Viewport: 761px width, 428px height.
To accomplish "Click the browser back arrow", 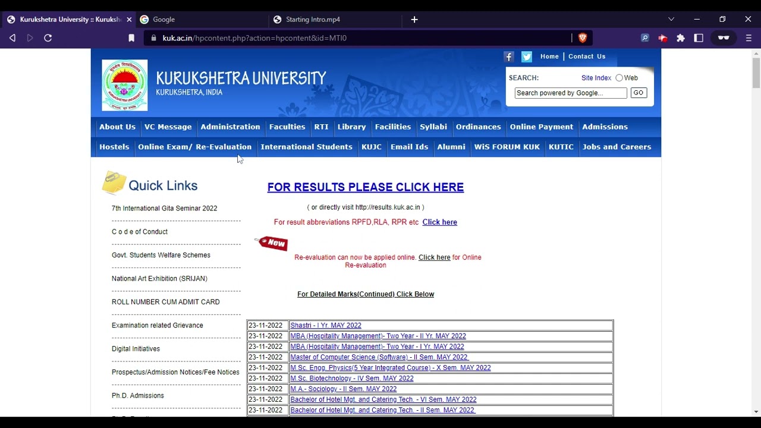I will click(x=12, y=38).
